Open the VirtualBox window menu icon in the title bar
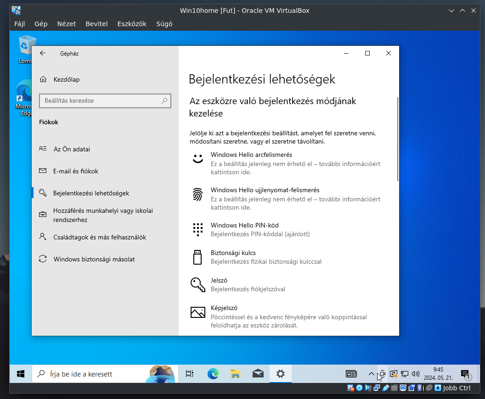 pyautogui.click(x=16, y=10)
